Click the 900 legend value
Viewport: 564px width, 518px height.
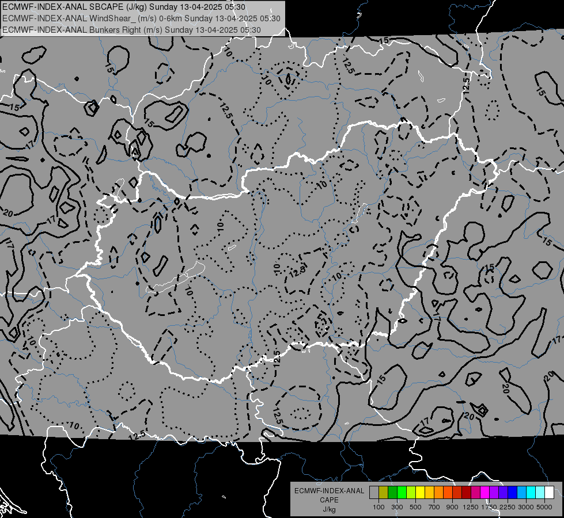click(452, 507)
